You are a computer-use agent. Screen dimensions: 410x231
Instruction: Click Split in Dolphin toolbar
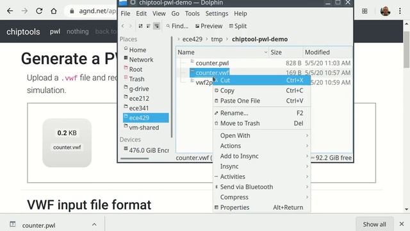pos(238,26)
